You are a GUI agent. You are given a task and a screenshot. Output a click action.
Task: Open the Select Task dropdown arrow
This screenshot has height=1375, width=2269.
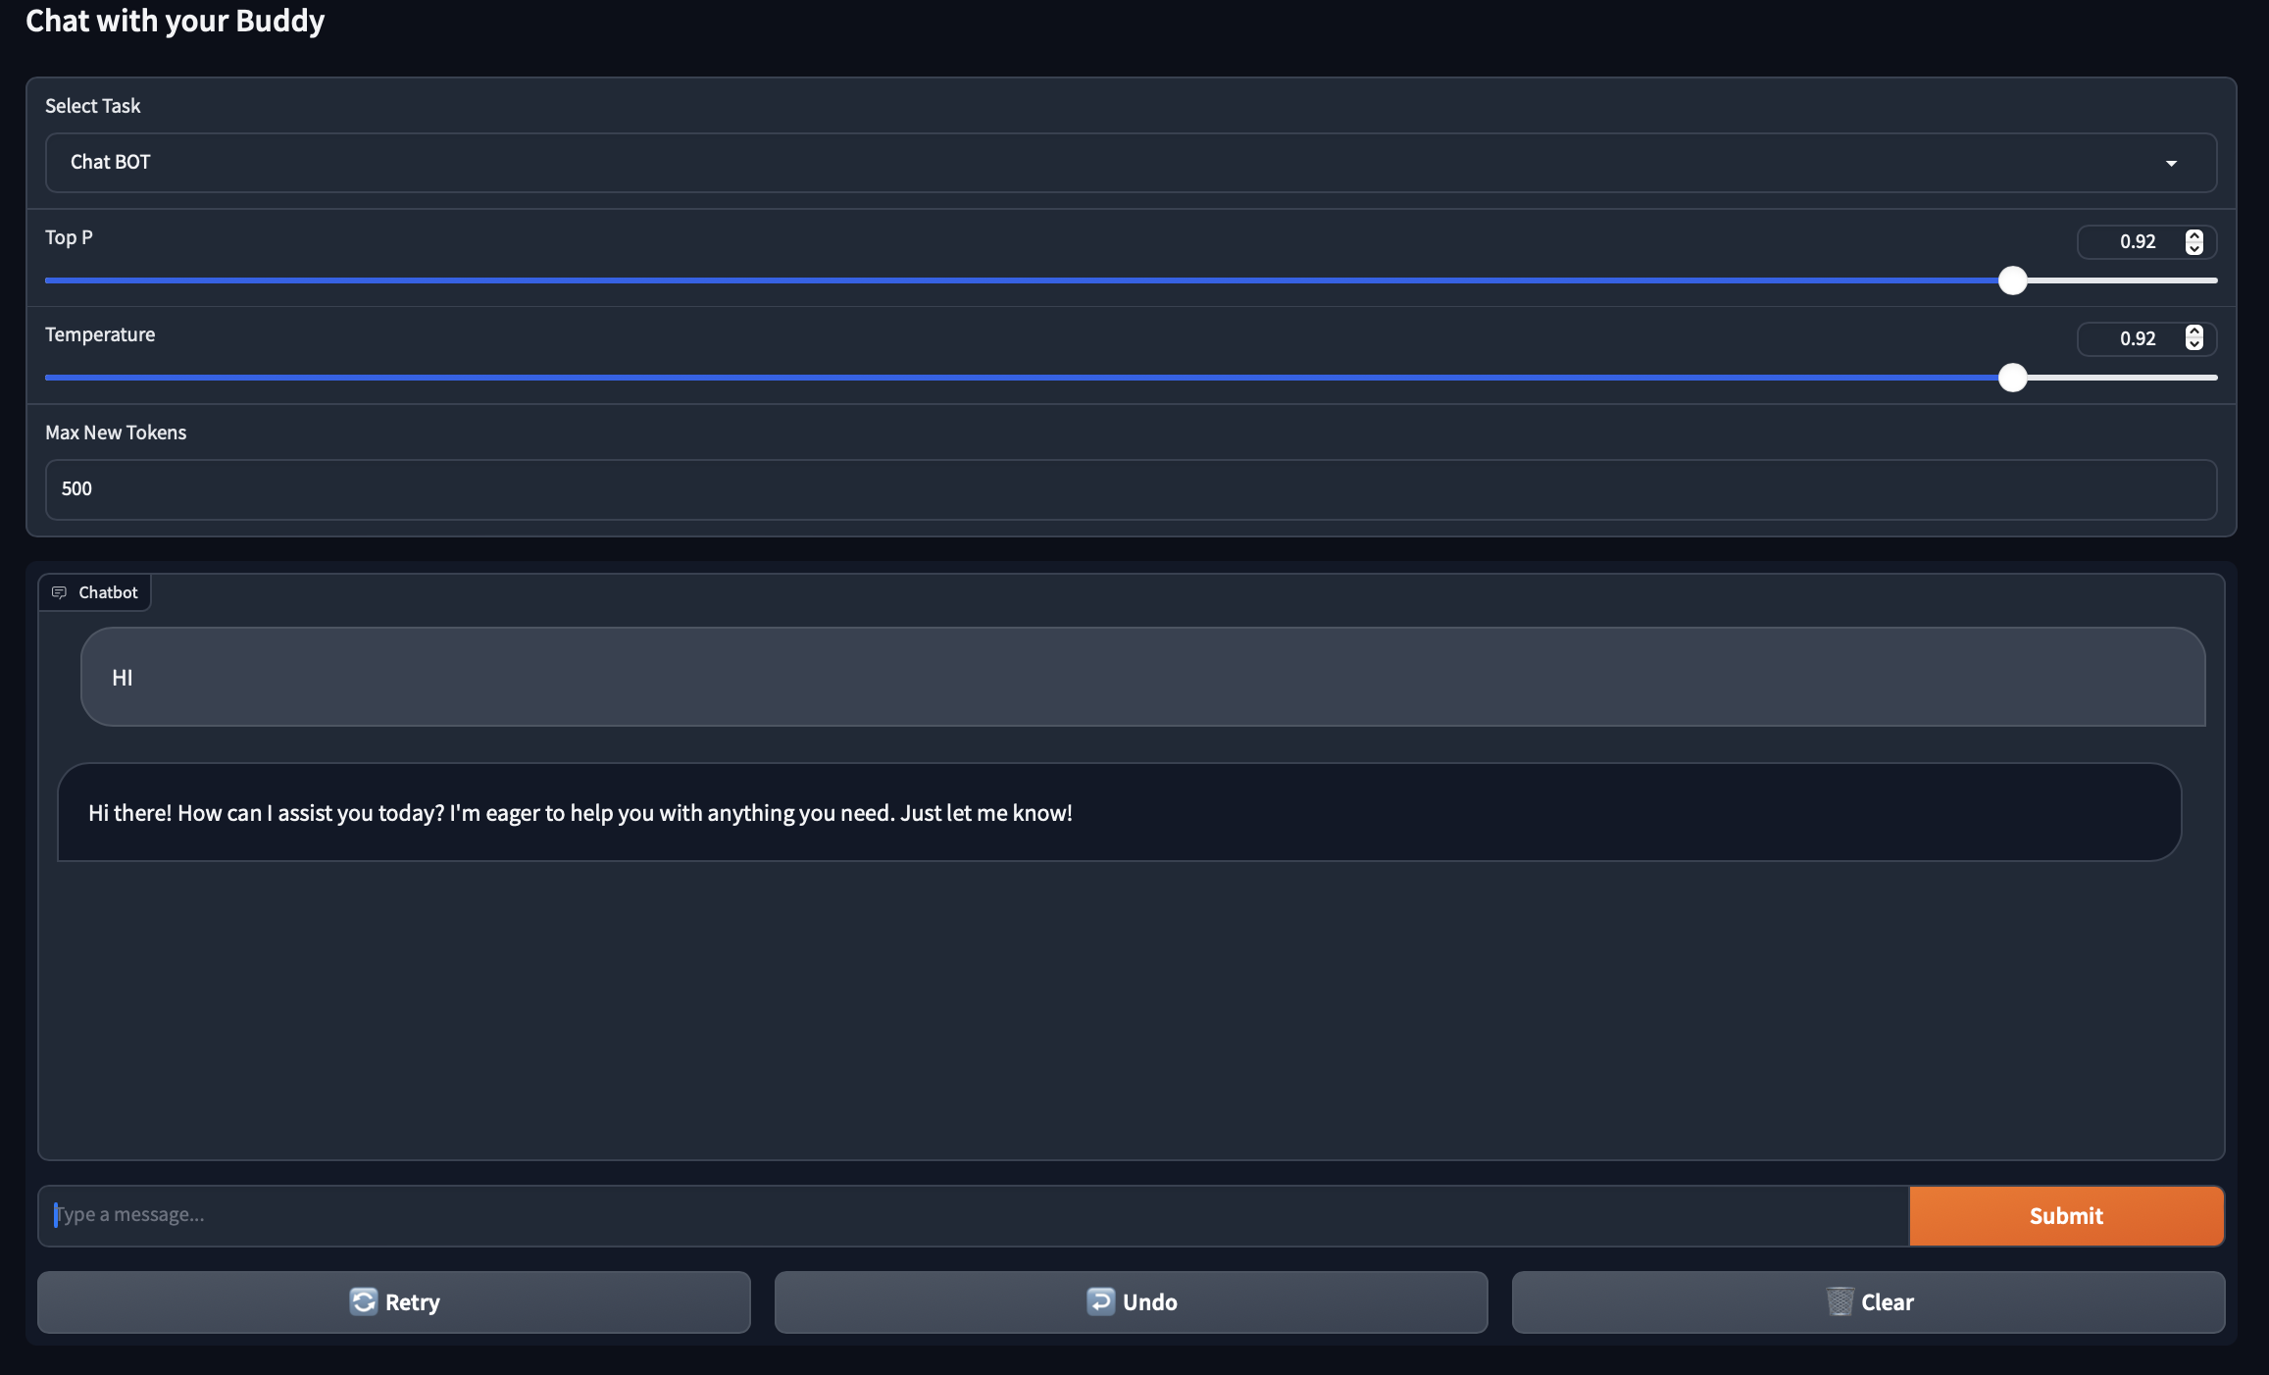click(x=2171, y=163)
